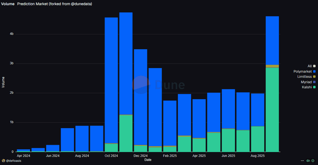The image size is (318, 165).
Task: Click the large green Kalshi bar, last month
Action: (272, 110)
